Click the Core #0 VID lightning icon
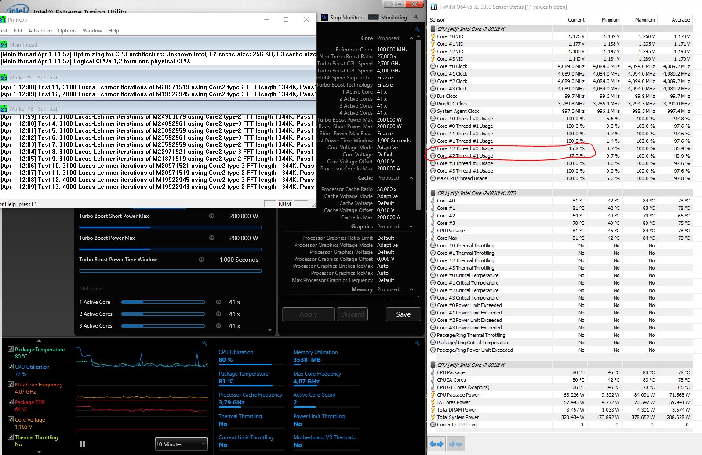 click(433, 36)
